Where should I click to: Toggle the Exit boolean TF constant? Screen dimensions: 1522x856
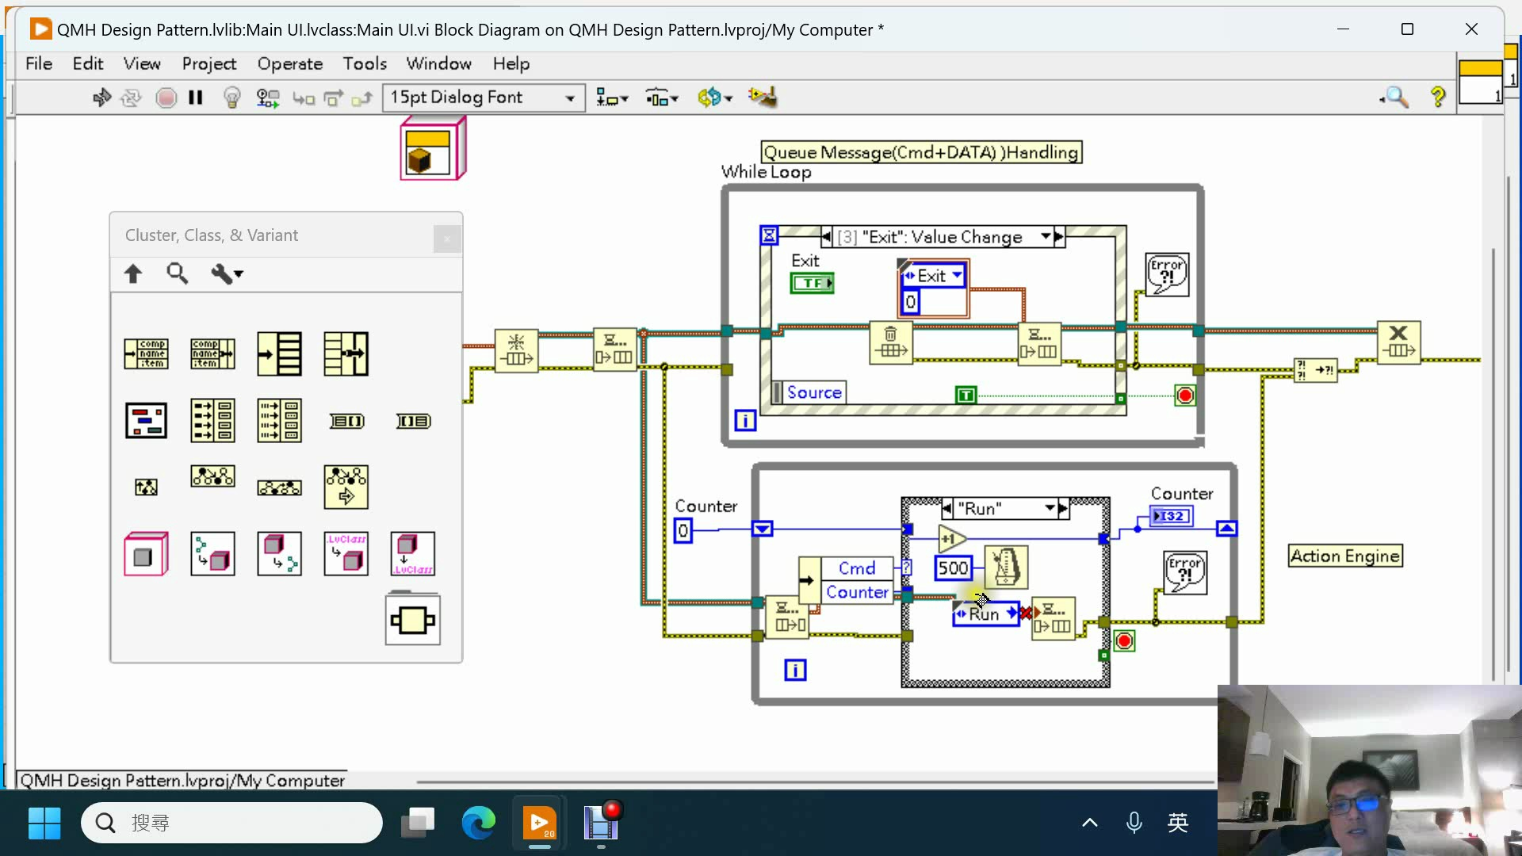coord(813,282)
